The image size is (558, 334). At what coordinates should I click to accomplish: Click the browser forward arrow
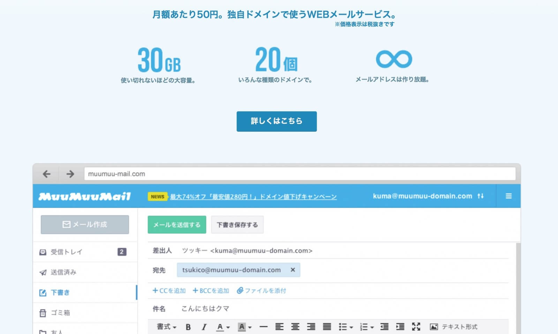click(x=70, y=174)
